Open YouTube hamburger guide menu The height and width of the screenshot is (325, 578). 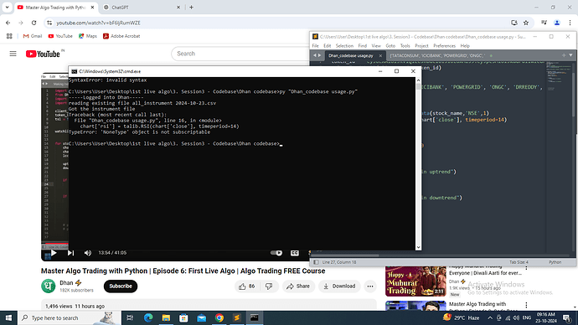[x=13, y=54]
